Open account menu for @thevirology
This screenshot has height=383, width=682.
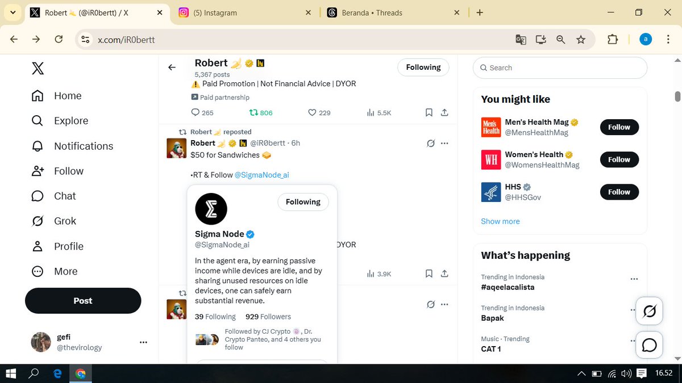[x=89, y=342]
